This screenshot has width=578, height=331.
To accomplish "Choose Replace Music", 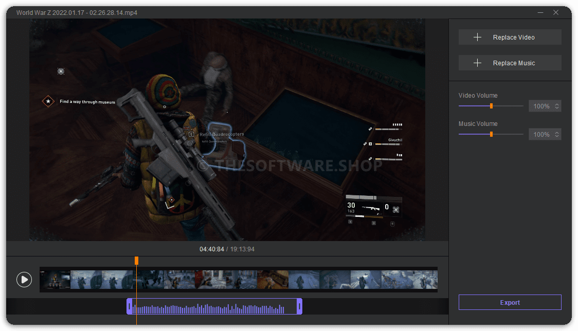I will pos(510,63).
